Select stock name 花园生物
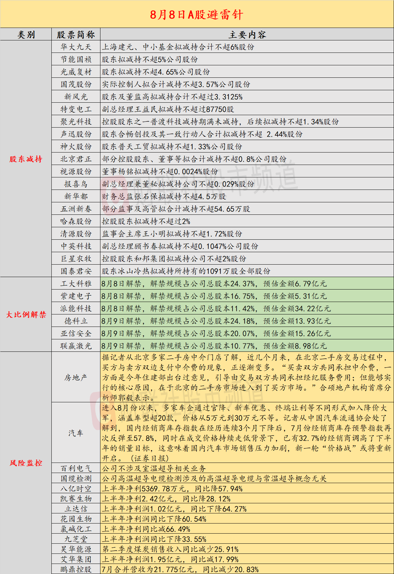This screenshot has width=394, height=574. [x=76, y=519]
